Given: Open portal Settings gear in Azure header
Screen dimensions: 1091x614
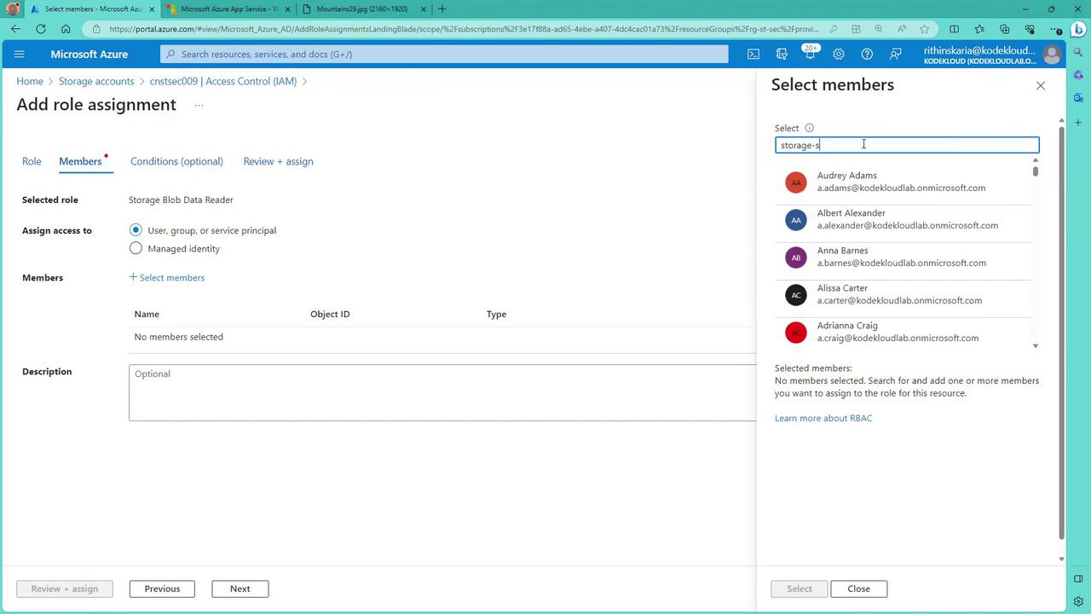Looking at the screenshot, I should (x=839, y=54).
